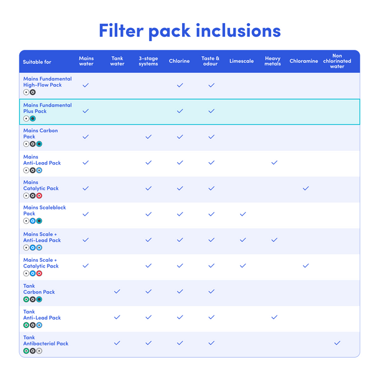This screenshot has width=379, height=379.
Task: Click the Mains water checkmark for Mains Fundamental Plus Pack
Action: point(86,111)
